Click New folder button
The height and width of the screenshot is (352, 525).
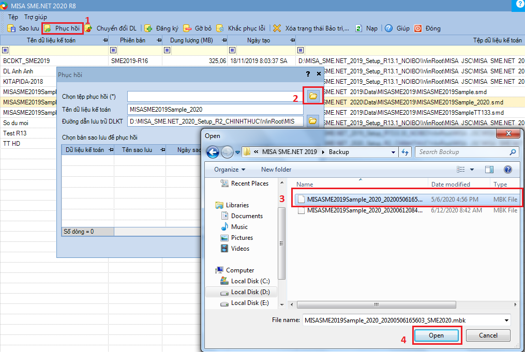pos(276,170)
